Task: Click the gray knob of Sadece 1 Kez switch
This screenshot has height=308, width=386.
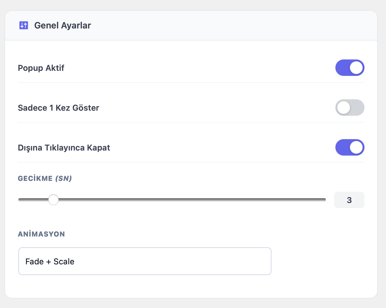Action: (344, 108)
